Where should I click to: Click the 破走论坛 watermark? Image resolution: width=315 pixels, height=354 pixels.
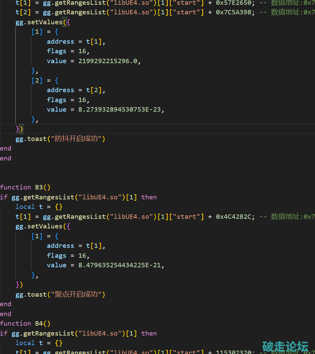coord(285,346)
